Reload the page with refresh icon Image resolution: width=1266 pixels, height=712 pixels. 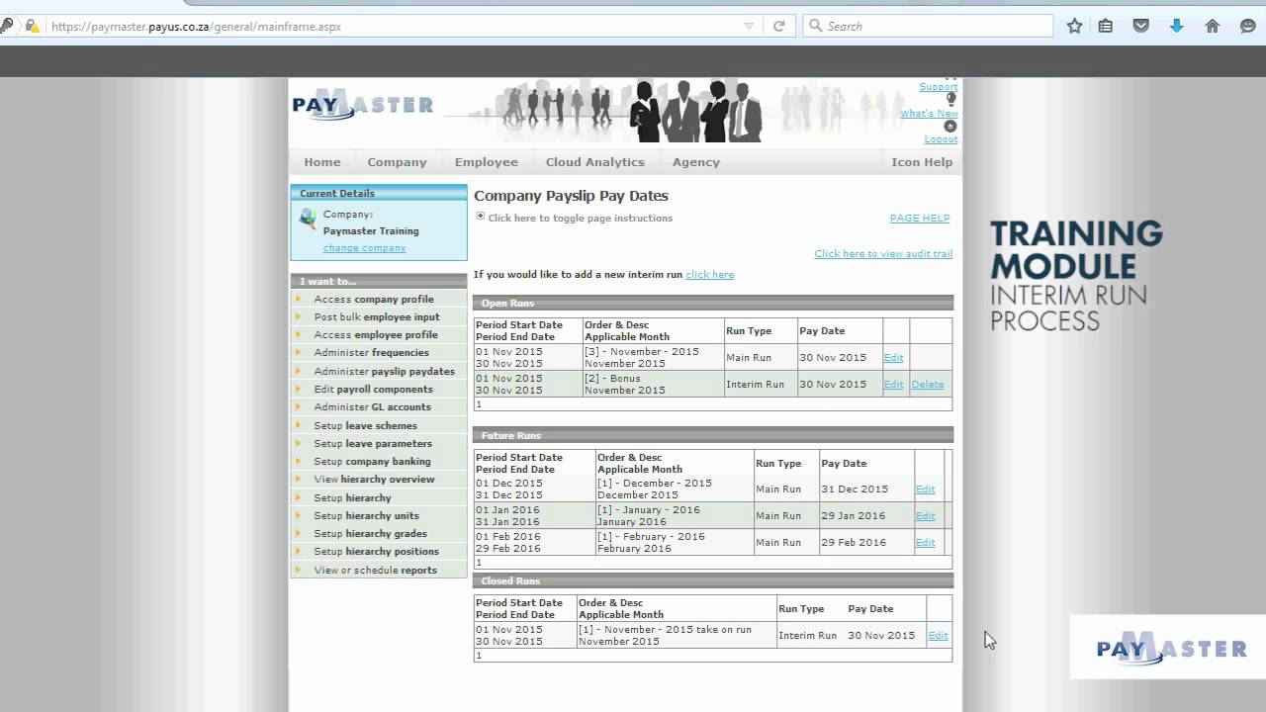778,27
